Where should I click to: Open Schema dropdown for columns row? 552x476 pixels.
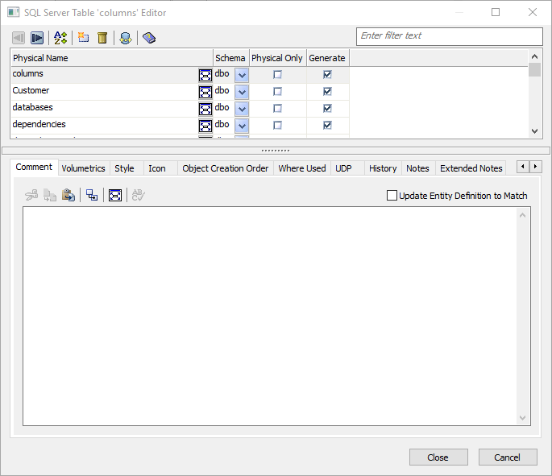click(x=242, y=75)
